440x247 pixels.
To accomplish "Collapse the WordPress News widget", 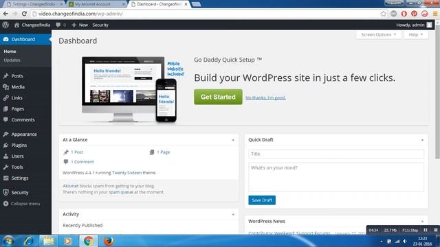I will click(422, 222).
